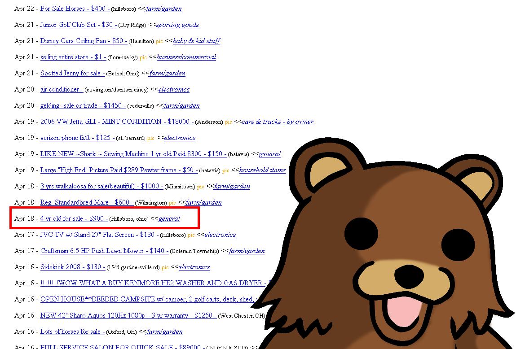Open farm/garden category beside gelding listing
The width and height of the screenshot is (516, 349).
click(x=181, y=105)
